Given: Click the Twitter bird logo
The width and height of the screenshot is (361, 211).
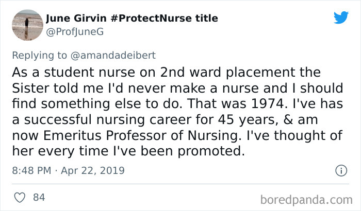Looking at the screenshot, I should [x=341, y=18].
